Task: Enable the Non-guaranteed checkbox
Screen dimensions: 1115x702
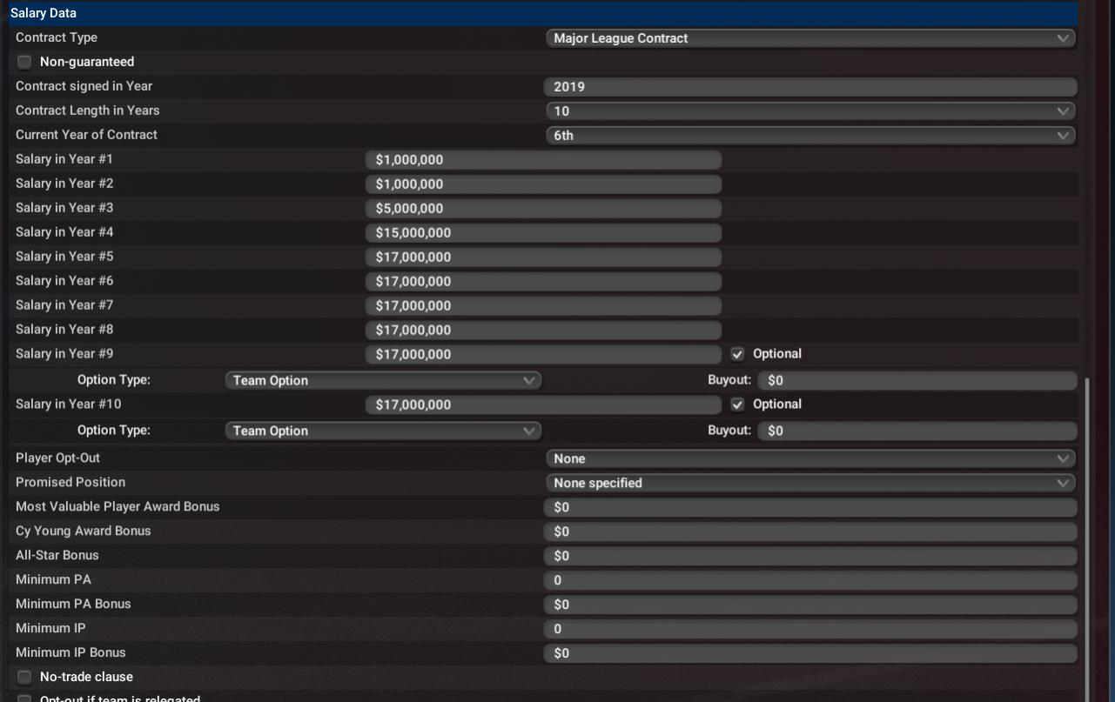Action: tap(24, 63)
